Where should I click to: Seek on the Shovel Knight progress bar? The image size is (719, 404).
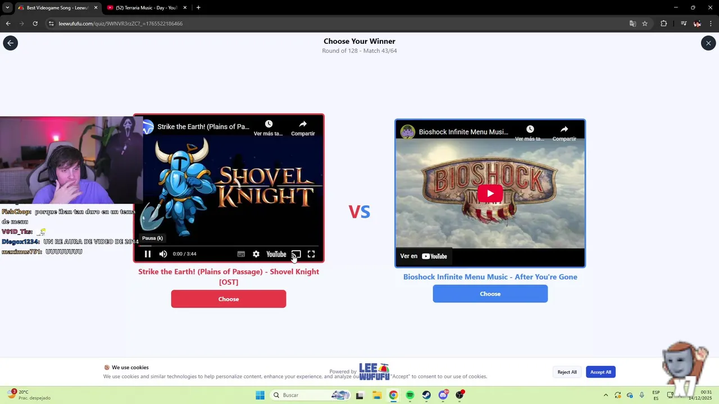tap(229, 246)
